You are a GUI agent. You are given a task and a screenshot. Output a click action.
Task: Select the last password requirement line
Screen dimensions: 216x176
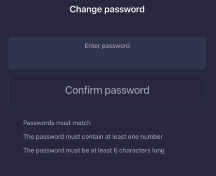[94, 150]
